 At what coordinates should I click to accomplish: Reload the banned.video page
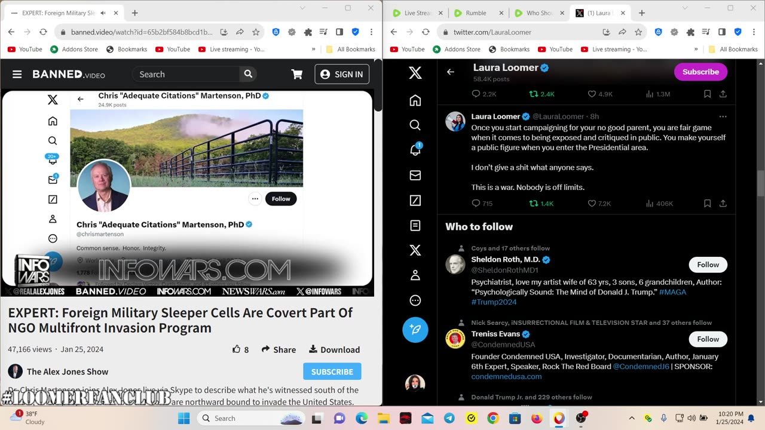tap(43, 32)
